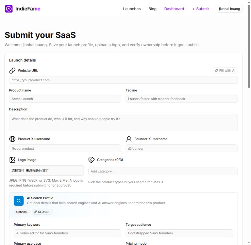Focus the Founder X username field

(182, 149)
